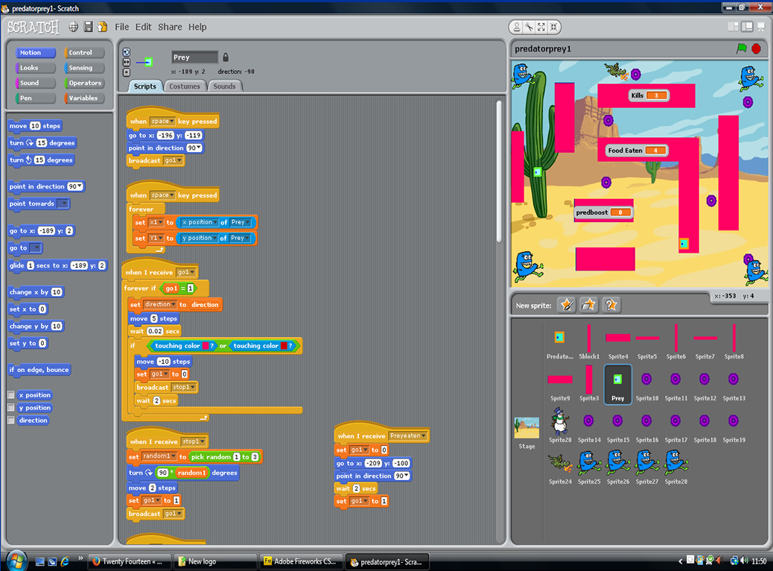773x571 pixels.
Task: Open the Share menu
Action: 170,27
